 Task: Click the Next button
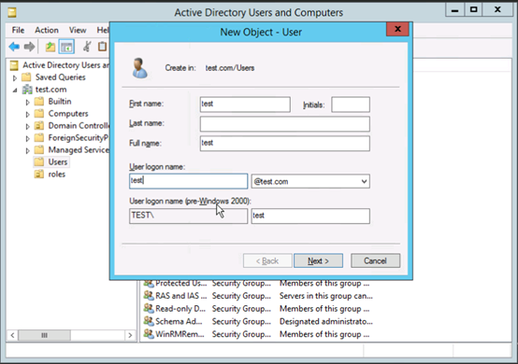click(x=318, y=260)
